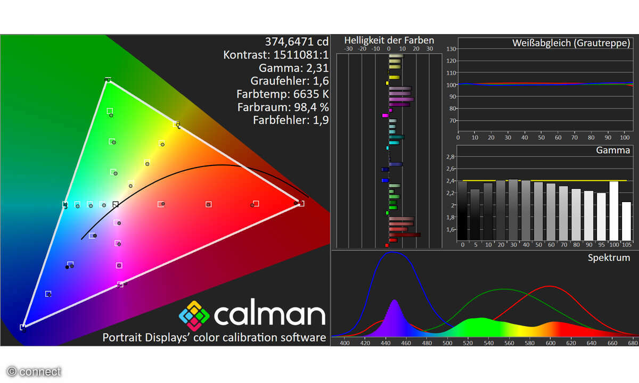Click the longest dark red brightness bar

coord(405,235)
